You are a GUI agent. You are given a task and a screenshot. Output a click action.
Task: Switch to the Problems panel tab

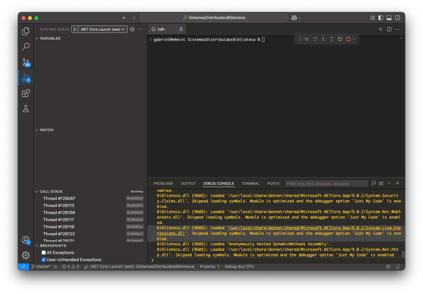point(163,183)
